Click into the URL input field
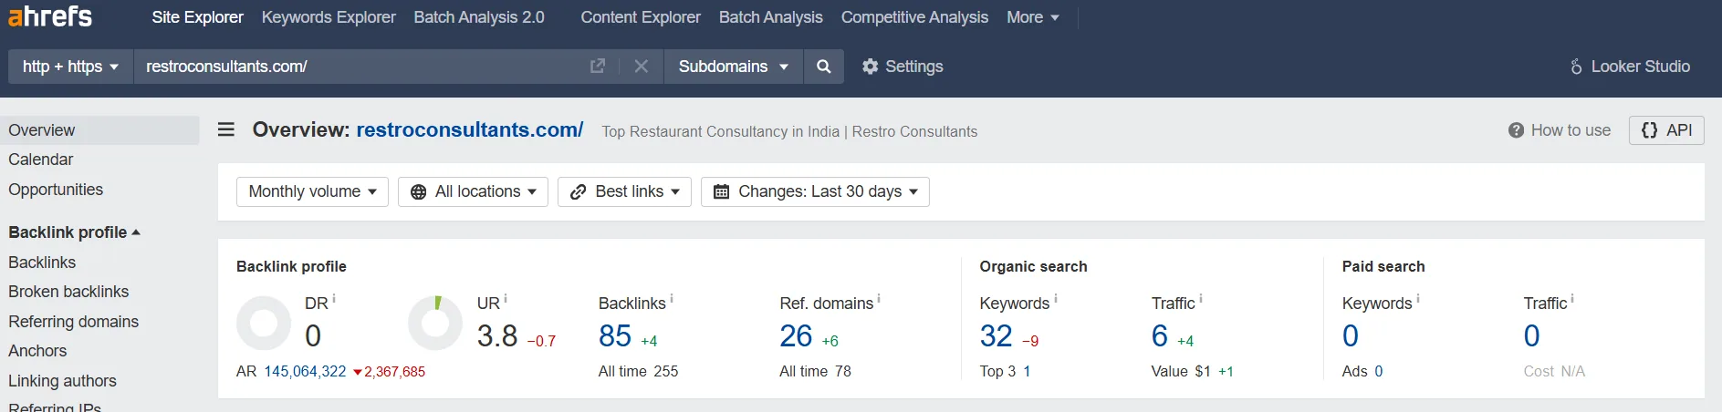 pos(360,67)
